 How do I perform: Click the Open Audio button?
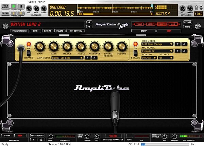pos(5,6)
